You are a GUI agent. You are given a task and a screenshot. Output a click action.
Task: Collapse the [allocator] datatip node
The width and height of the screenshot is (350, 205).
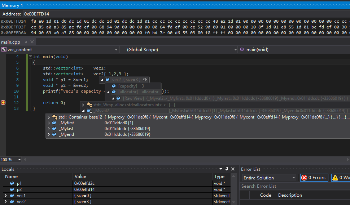108,92
